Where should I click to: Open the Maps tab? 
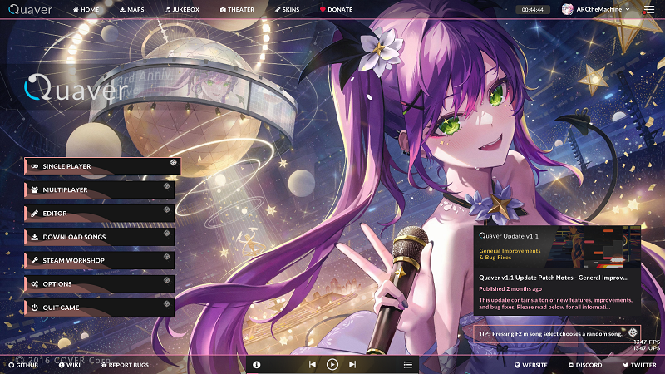coord(132,9)
